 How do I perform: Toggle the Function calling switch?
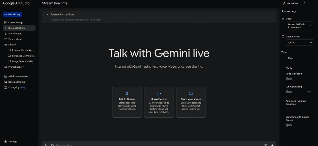coord(289,92)
